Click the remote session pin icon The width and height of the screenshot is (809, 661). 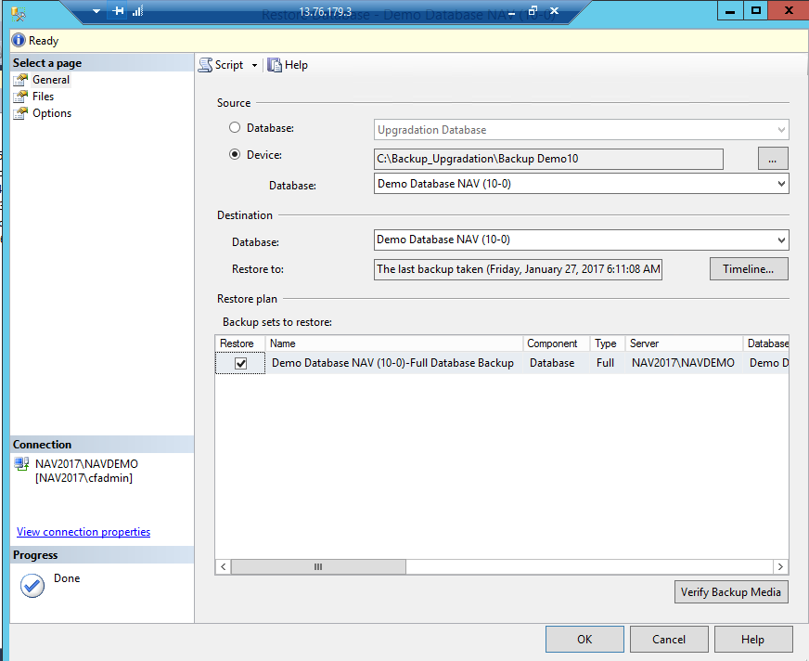[x=118, y=11]
